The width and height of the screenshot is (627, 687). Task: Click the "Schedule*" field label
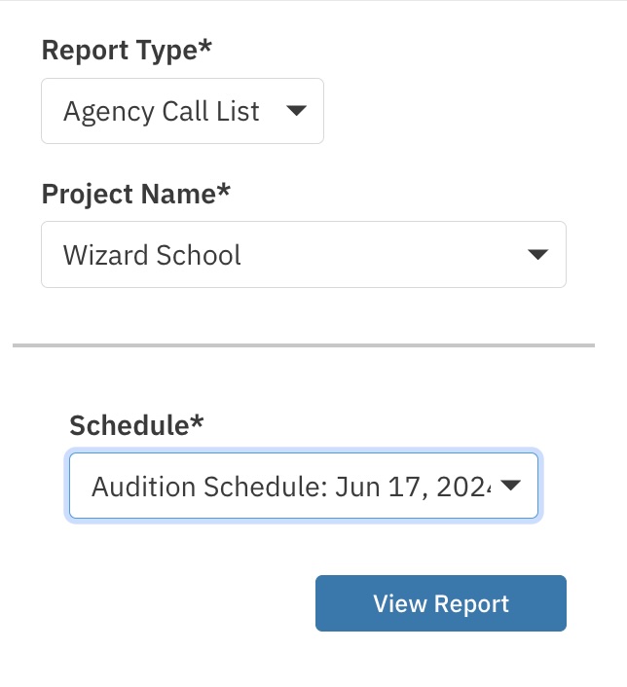[137, 424]
